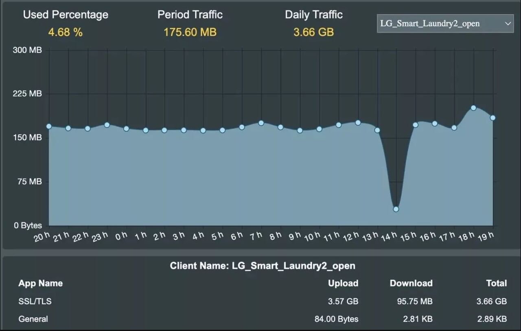Image resolution: width=521 pixels, height=331 pixels.
Task: Click the Upload column header
Action: (343, 283)
